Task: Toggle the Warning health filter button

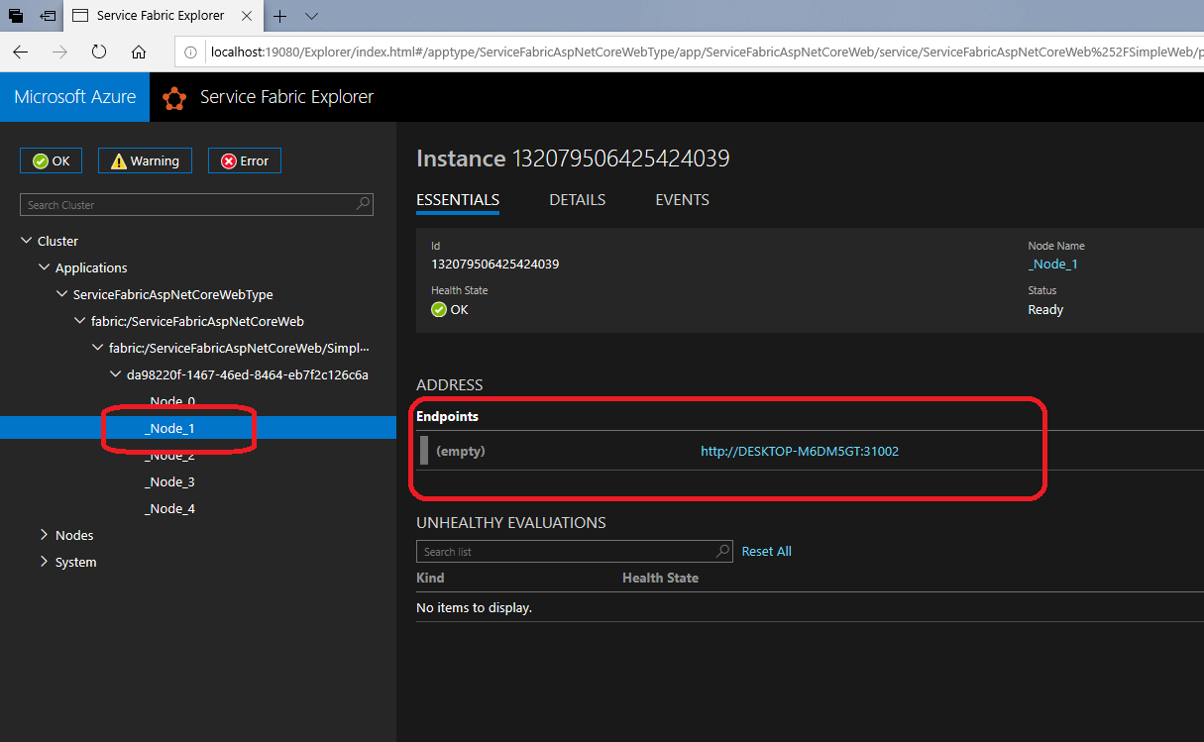Action: pyautogui.click(x=145, y=160)
